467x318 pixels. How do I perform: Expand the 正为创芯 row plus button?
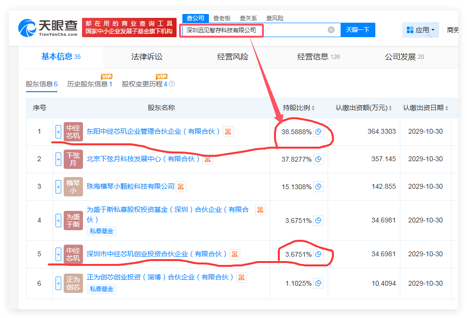click(58, 283)
